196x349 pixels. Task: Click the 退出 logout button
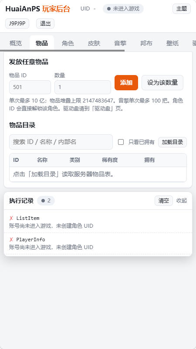[45, 24]
